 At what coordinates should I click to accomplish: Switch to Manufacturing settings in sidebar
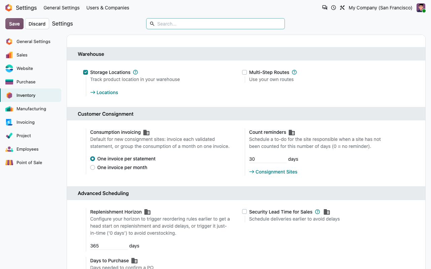coord(31,109)
